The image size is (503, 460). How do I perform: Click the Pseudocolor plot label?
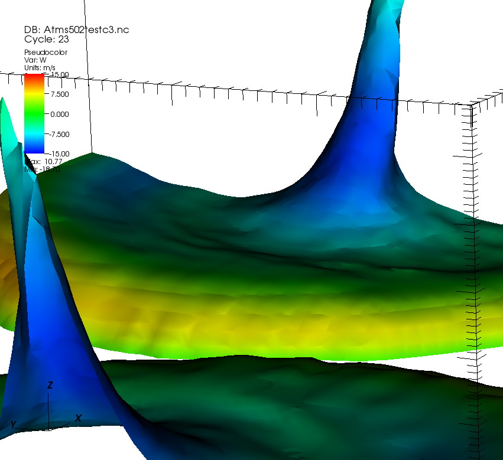46,52
